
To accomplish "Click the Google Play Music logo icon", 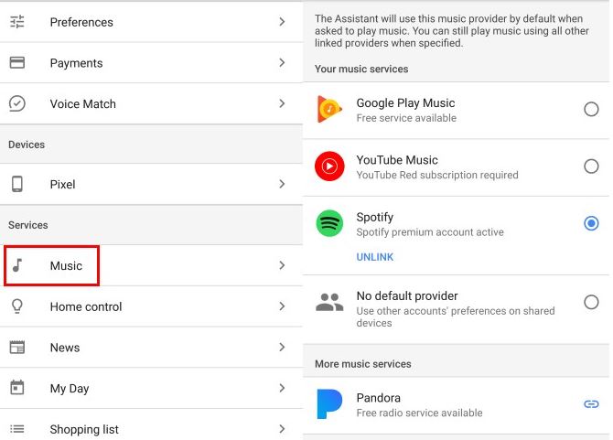I will [329, 110].
